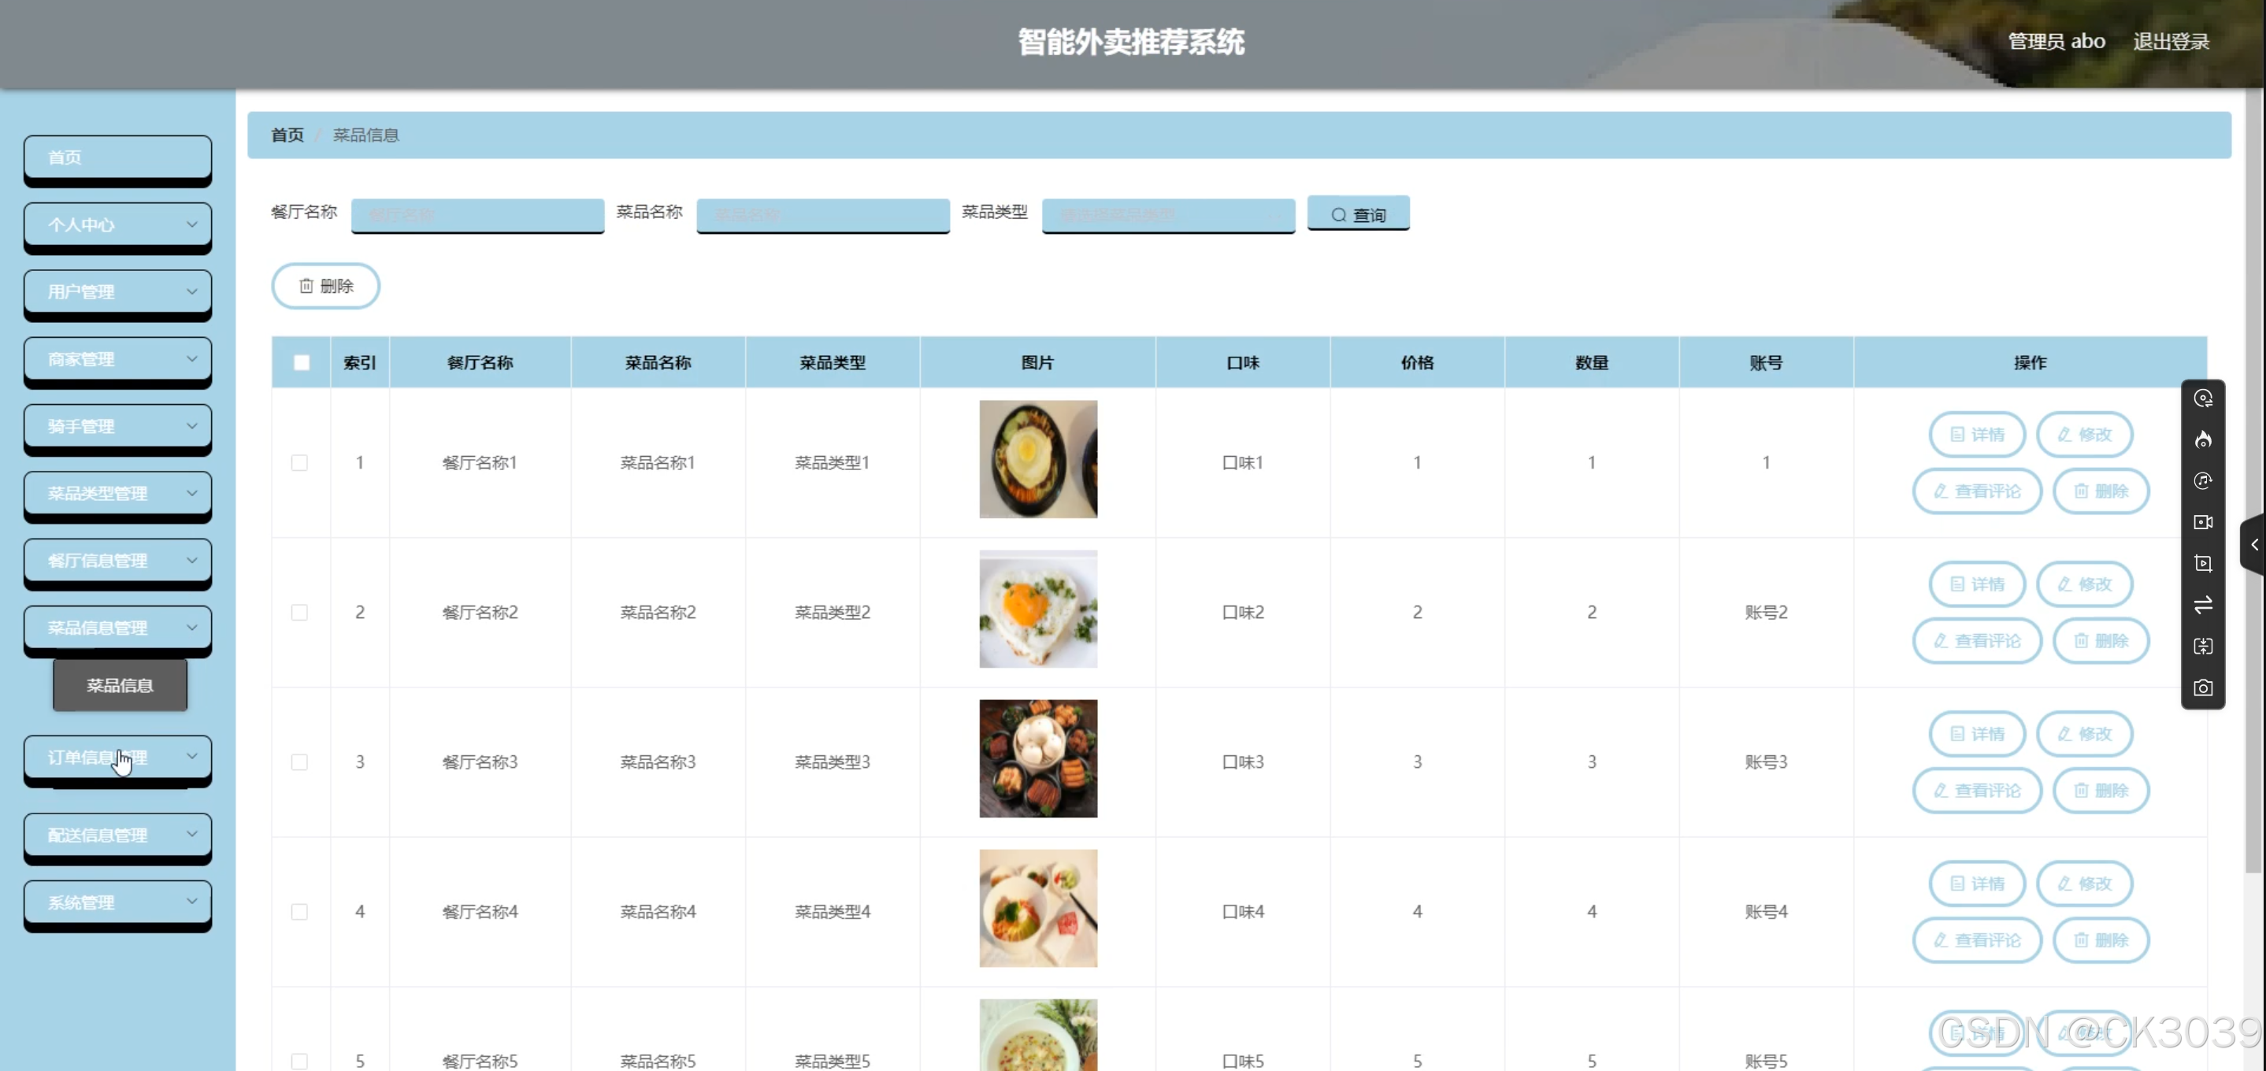Open the 菜品类型 filter dropdown

[x=1167, y=214]
